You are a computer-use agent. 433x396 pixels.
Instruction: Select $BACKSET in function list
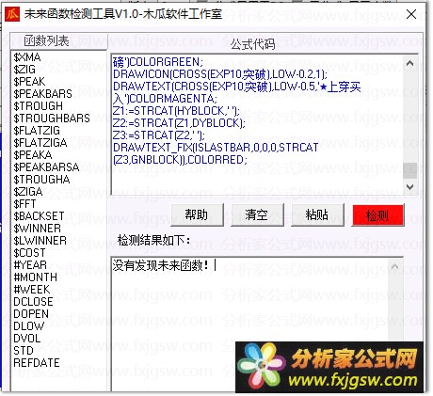[39, 216]
